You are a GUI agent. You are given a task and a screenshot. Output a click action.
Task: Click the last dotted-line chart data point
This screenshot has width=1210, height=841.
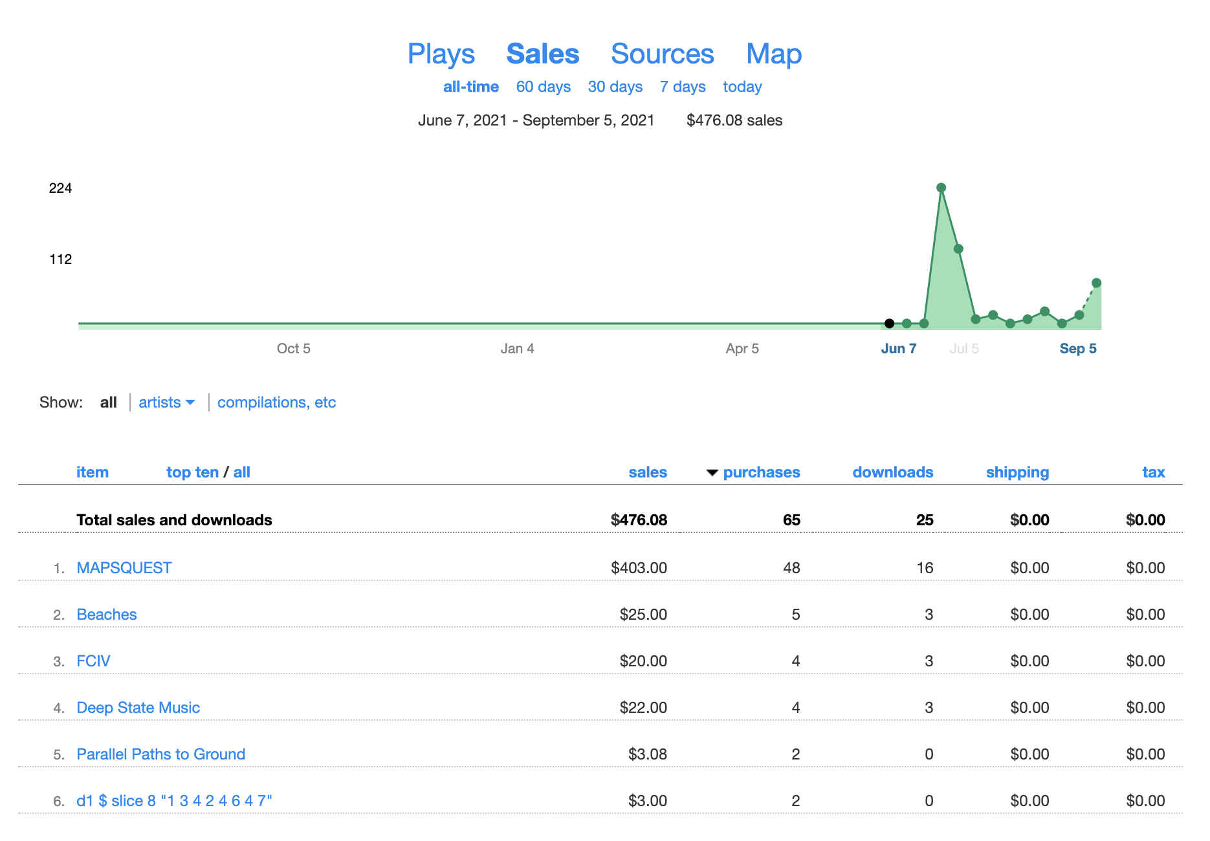1096,283
